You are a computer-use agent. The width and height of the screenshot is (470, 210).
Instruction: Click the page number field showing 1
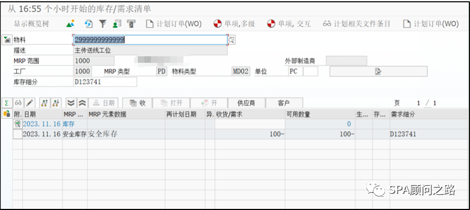(418, 103)
